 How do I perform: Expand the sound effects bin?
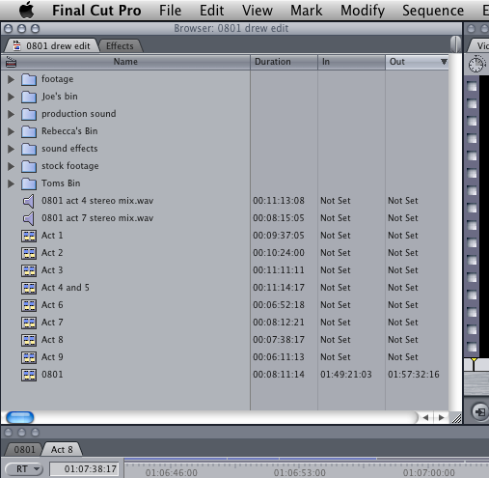pyautogui.click(x=11, y=149)
